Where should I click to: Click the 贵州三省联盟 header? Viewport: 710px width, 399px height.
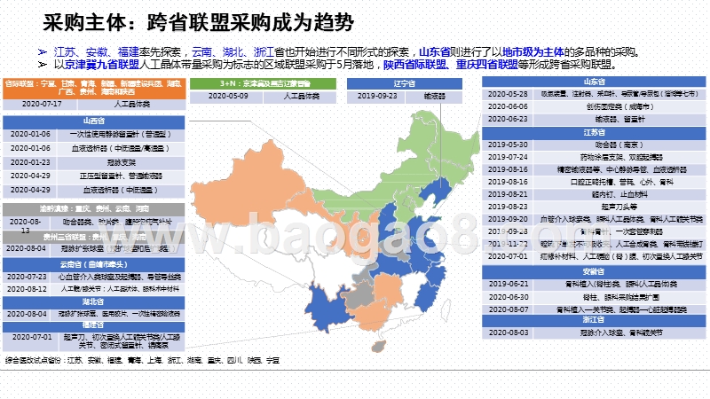coord(94,237)
